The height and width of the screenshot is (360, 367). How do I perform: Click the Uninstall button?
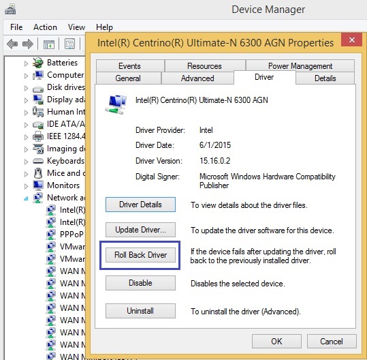pyautogui.click(x=140, y=311)
